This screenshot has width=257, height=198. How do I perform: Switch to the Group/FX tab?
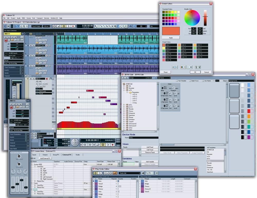[56, 155]
